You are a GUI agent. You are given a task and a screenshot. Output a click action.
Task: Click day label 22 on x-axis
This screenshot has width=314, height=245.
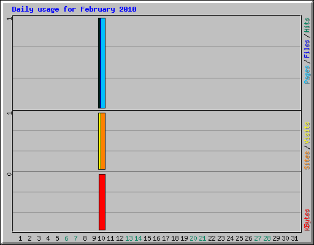pyautogui.click(x=212, y=238)
